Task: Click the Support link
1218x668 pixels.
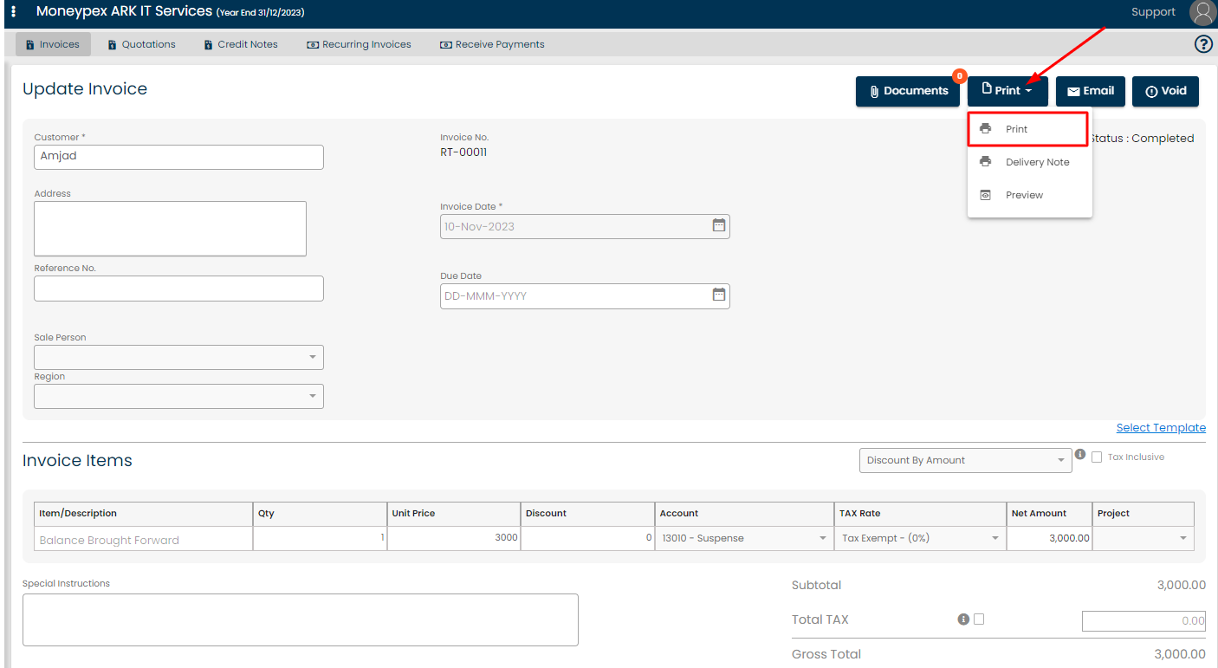Action: 1153,12
